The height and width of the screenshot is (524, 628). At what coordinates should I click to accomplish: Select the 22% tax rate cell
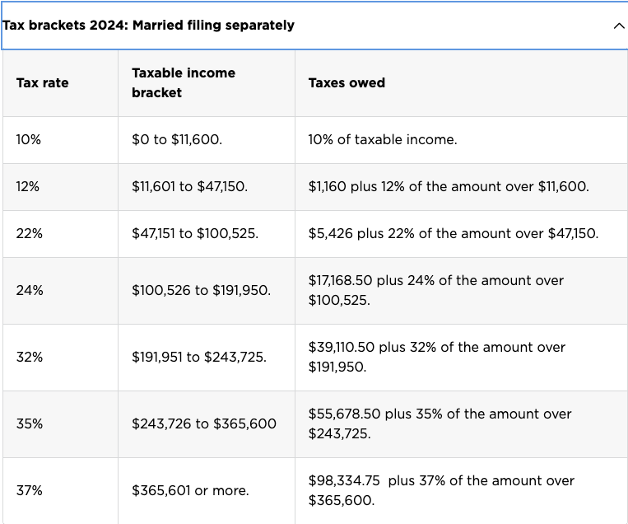pos(60,234)
